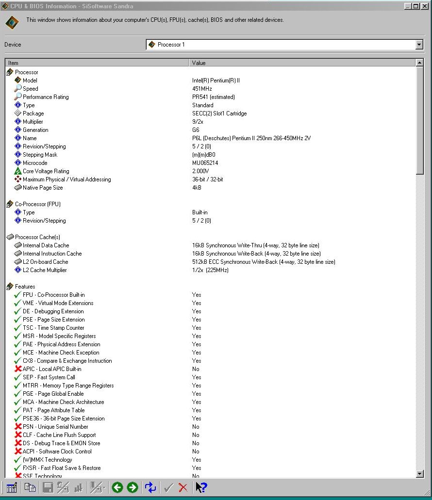Click the Core Voltage Rating green icon
Image resolution: width=432 pixels, height=500 pixels.
(x=18, y=171)
